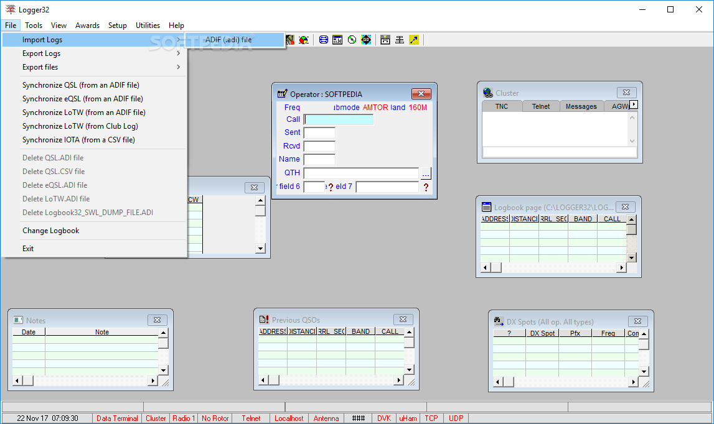The image size is (714, 424).
Task: Click the red question mark beside field 7
Action: [x=426, y=187]
